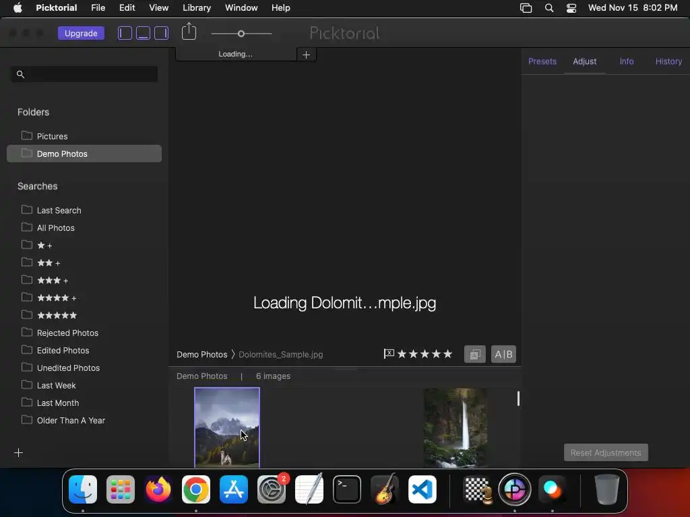Open the File menu
690x517 pixels.
(x=98, y=7)
